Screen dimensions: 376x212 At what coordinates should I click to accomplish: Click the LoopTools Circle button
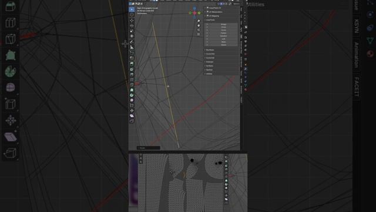click(x=223, y=27)
